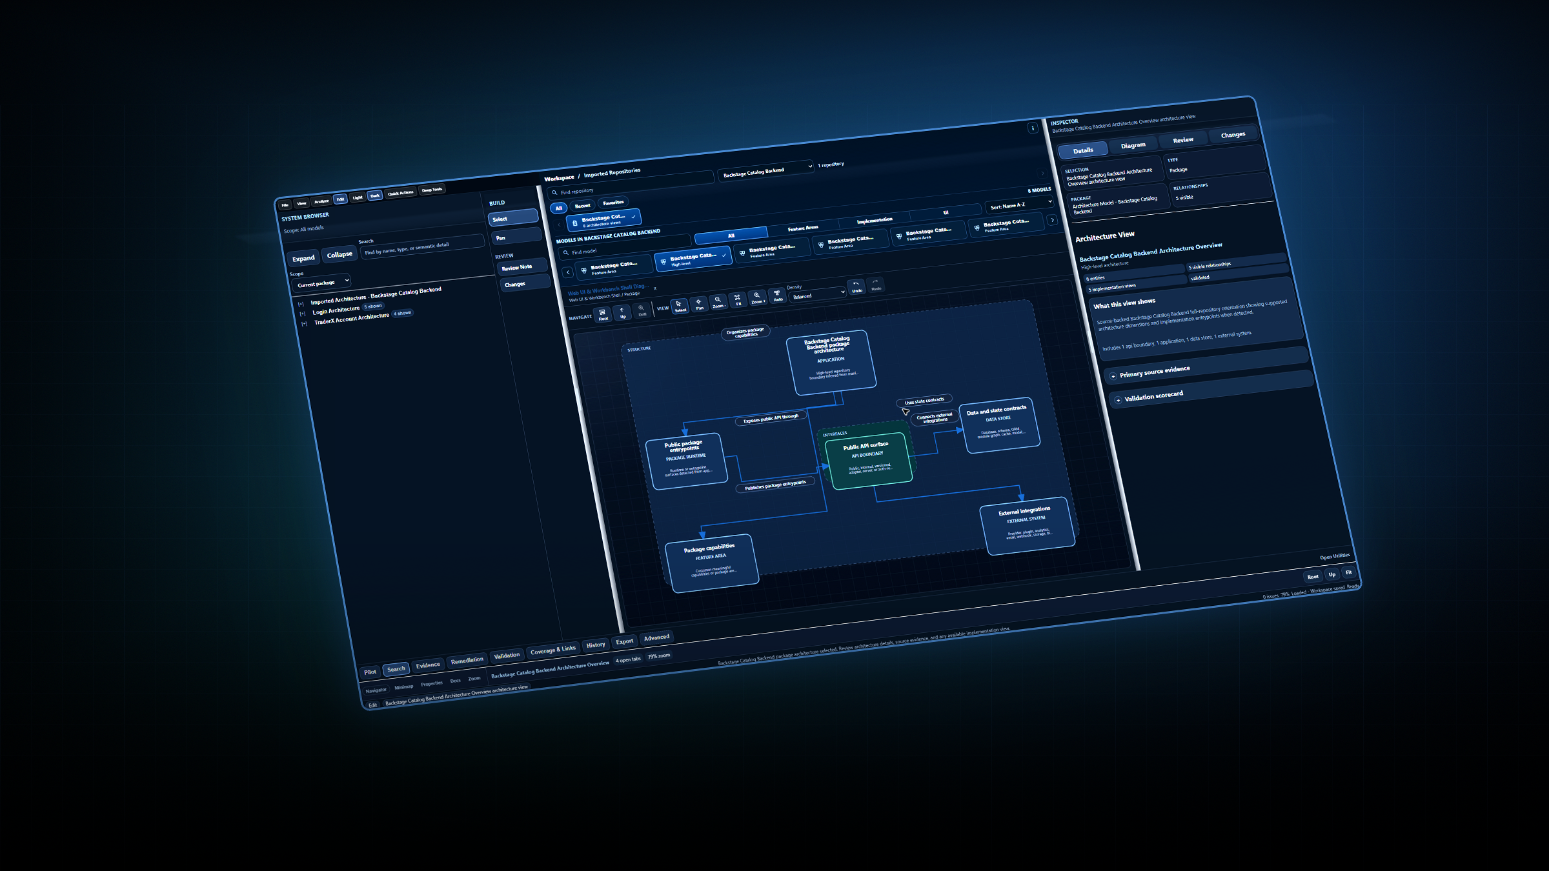Viewport: 1549px width, 871px height.
Task: Open the Sort: Name A-Z dropdown
Action: click(1020, 205)
